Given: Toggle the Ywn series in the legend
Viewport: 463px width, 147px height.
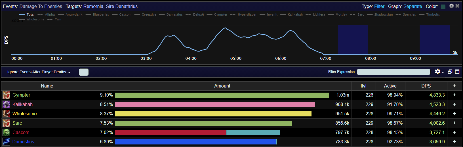Looking at the screenshot, I should point(54,19).
